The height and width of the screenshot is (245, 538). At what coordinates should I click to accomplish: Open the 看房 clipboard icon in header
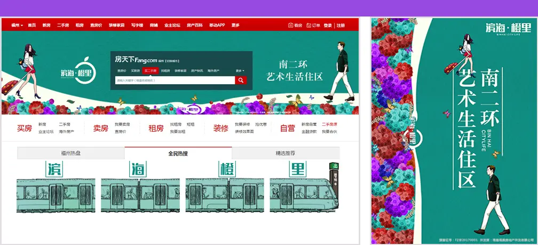pos(290,26)
